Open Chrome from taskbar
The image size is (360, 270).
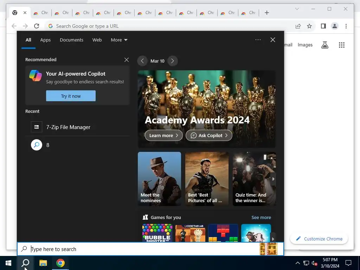click(x=60, y=263)
